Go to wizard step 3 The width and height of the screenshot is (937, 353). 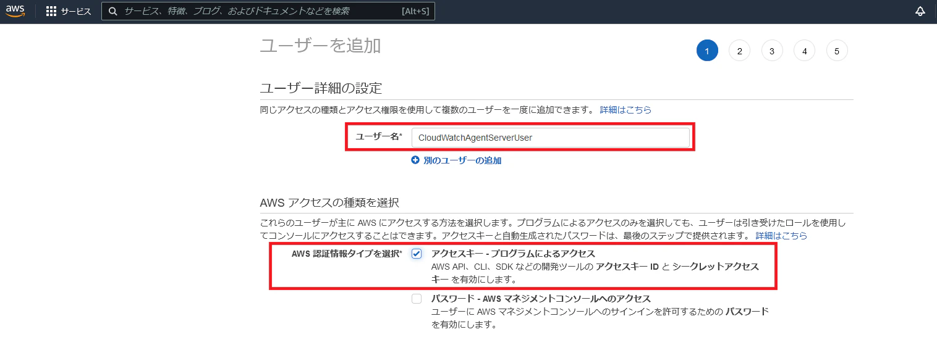point(772,51)
